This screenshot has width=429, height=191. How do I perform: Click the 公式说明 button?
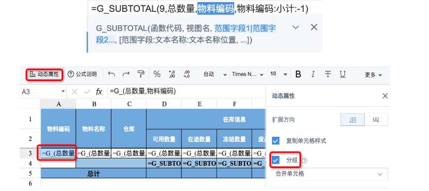pyautogui.click(x=82, y=74)
